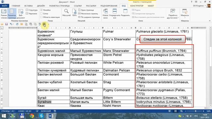
Task: Open the ДИЗАЙН ribbon tab
Action: (41, 6)
